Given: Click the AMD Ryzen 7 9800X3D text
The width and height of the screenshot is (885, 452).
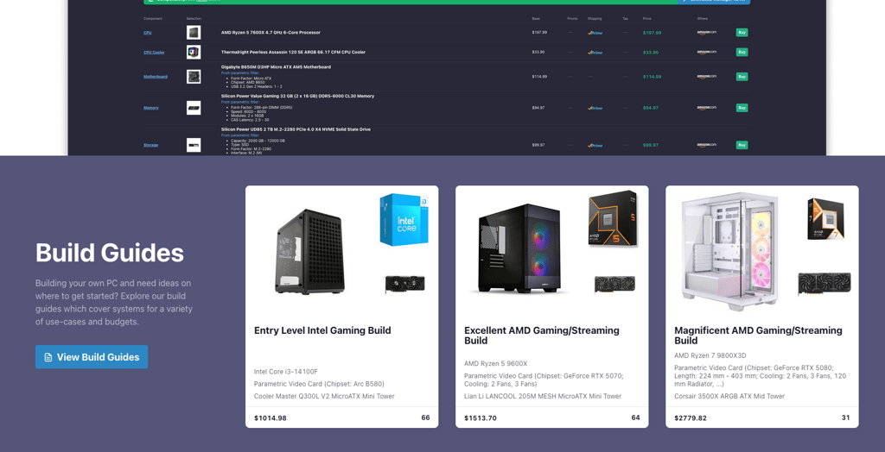Looking at the screenshot, I should tap(710, 355).
